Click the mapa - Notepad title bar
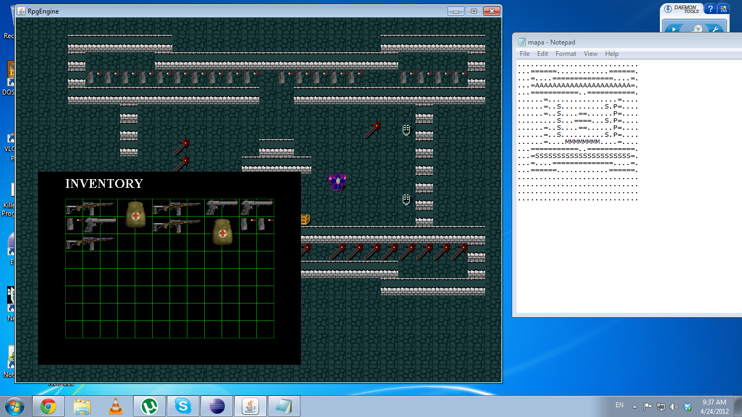 click(x=627, y=42)
